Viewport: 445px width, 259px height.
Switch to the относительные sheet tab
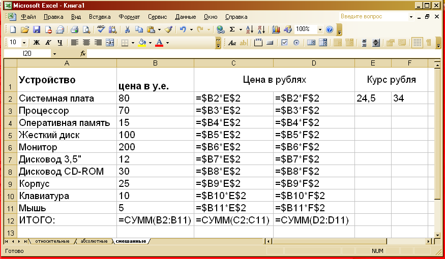click(x=52, y=241)
